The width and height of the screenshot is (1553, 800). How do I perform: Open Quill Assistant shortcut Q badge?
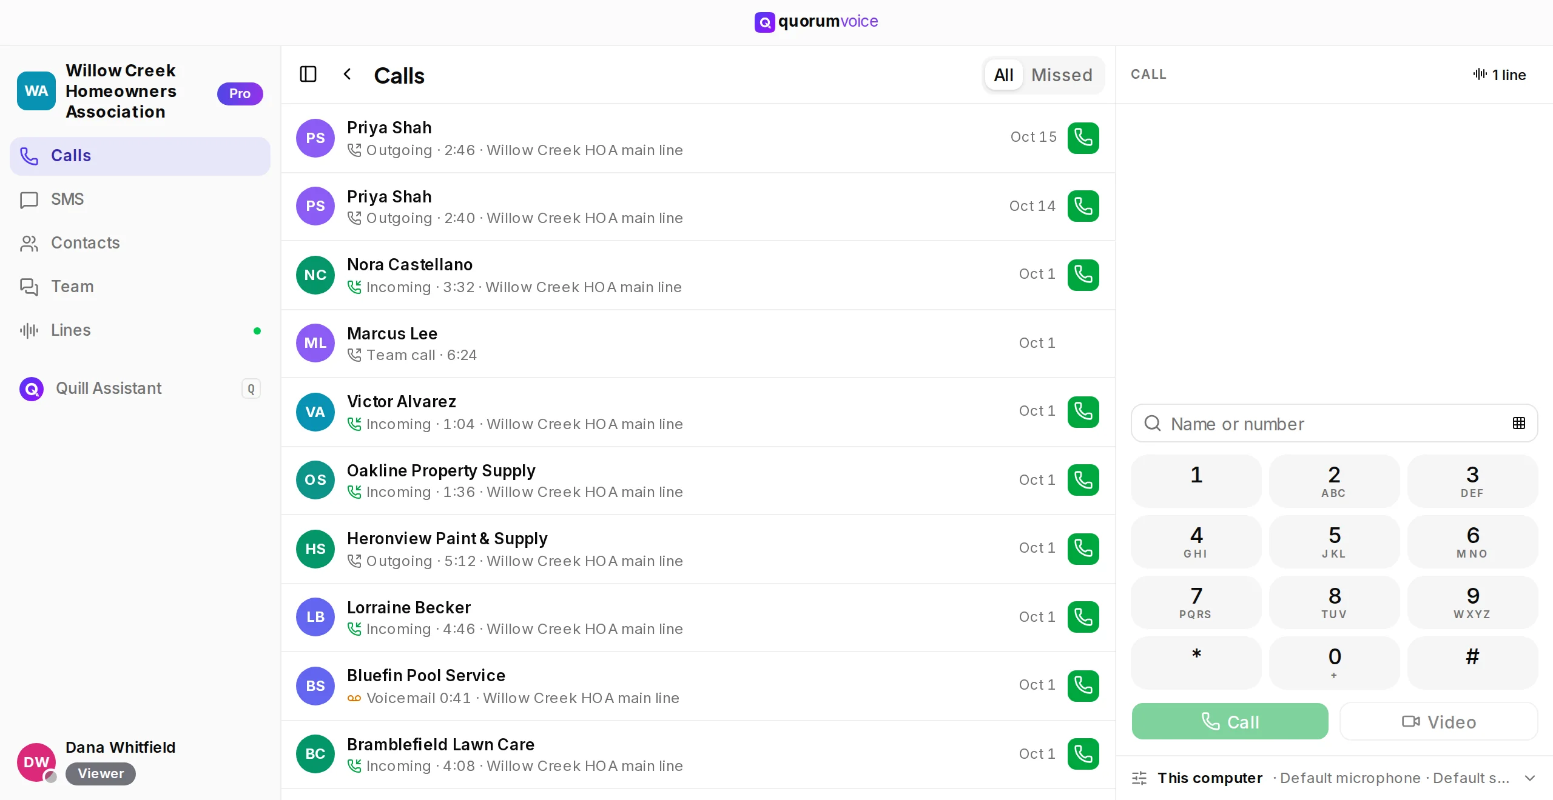point(251,388)
